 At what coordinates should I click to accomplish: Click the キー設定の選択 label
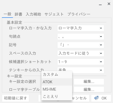[x=22, y=82]
